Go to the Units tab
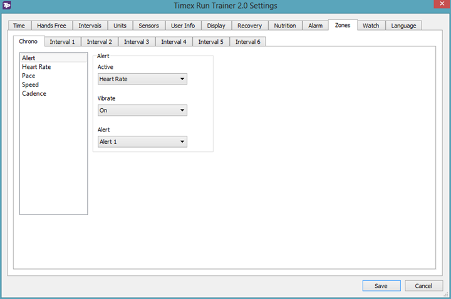 coord(120,26)
